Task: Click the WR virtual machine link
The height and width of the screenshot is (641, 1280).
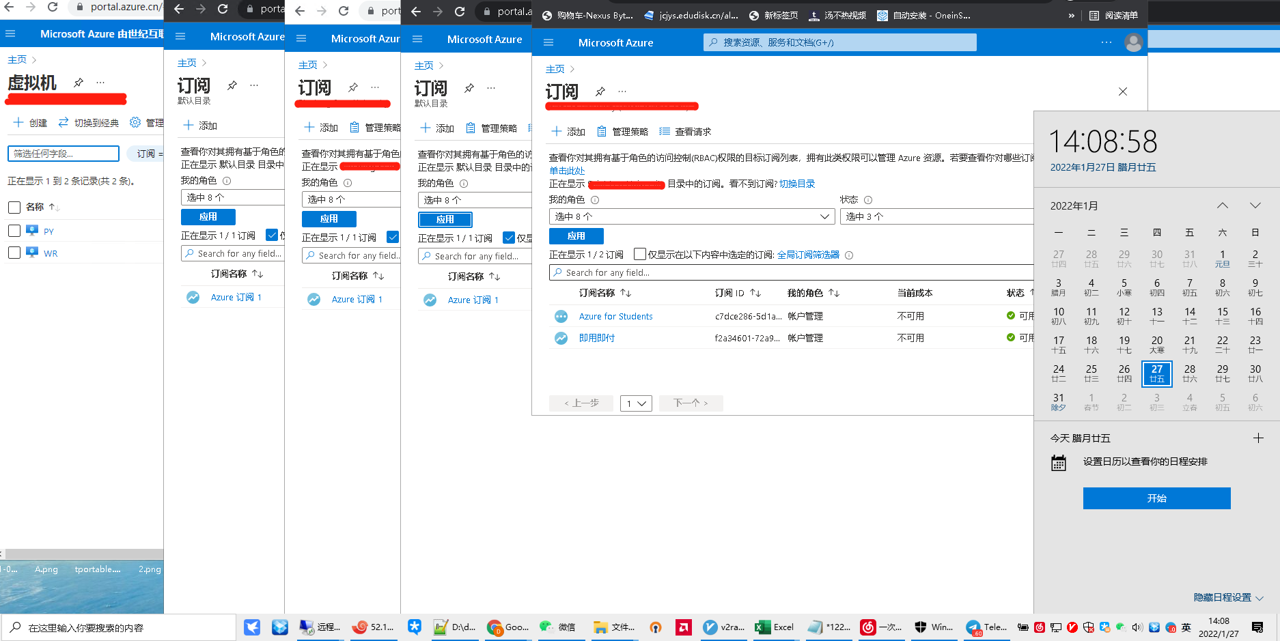Action: click(51, 253)
